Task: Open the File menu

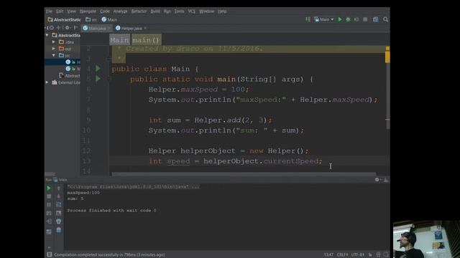Action: 49,11
